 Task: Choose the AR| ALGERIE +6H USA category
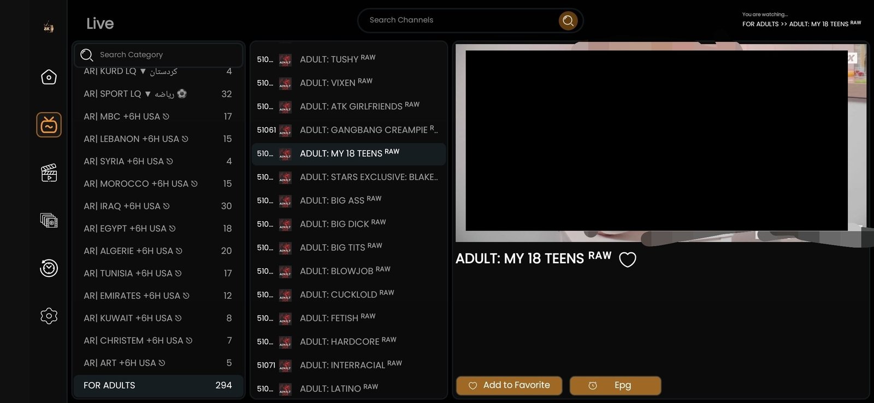158,251
